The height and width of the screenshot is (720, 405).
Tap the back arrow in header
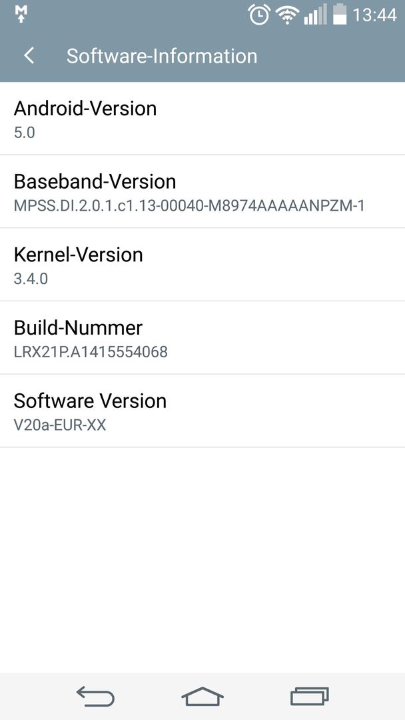coord(29,56)
